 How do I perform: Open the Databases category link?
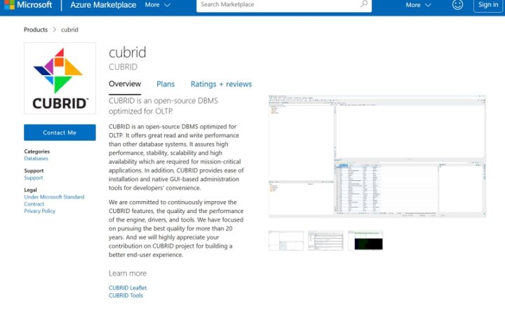(x=36, y=158)
